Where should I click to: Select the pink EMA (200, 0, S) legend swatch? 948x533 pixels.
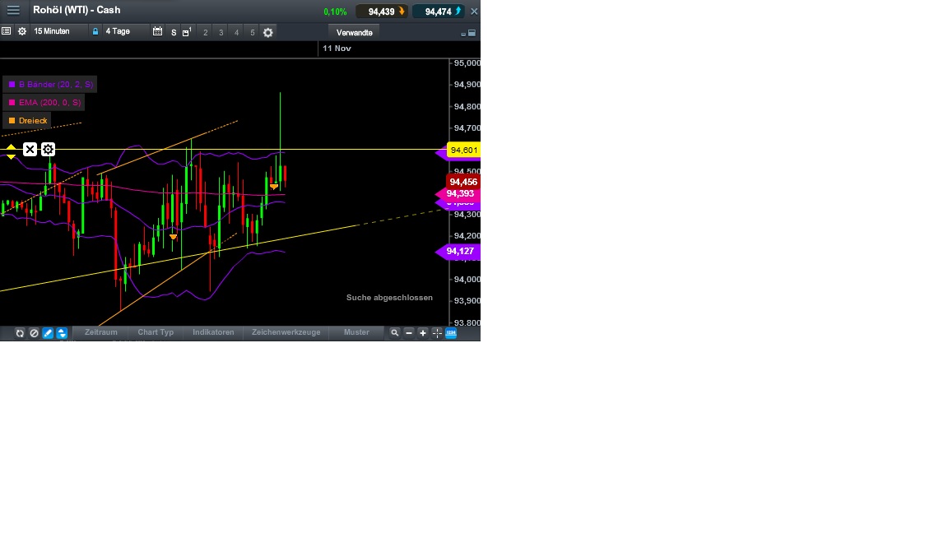tap(12, 102)
